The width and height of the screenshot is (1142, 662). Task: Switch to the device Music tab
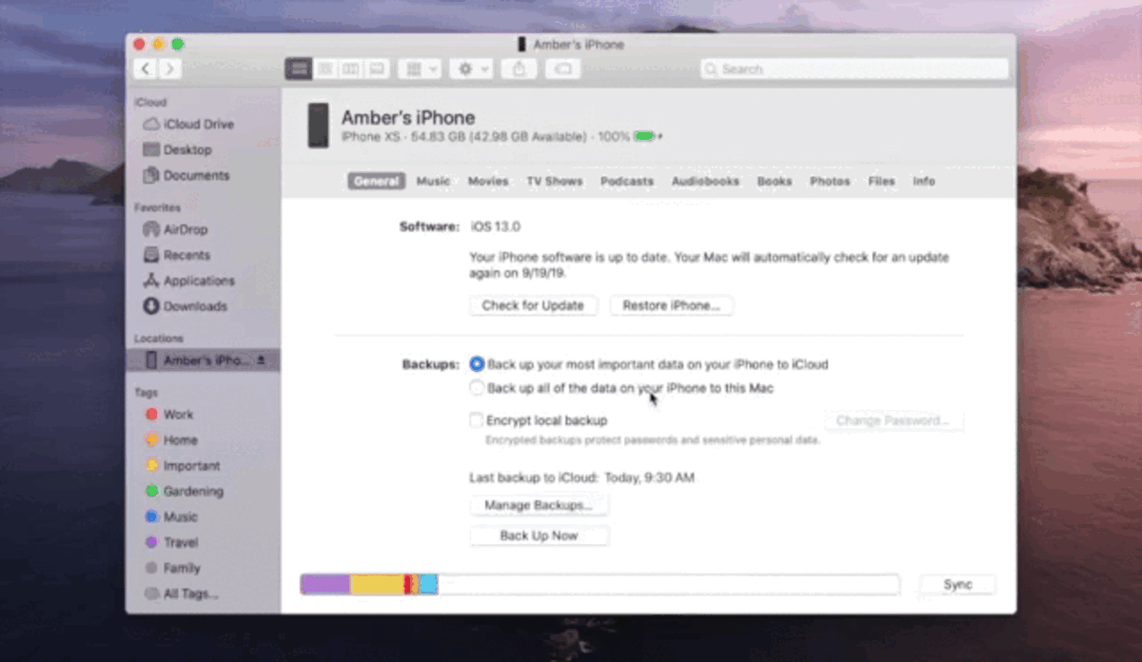click(x=433, y=182)
